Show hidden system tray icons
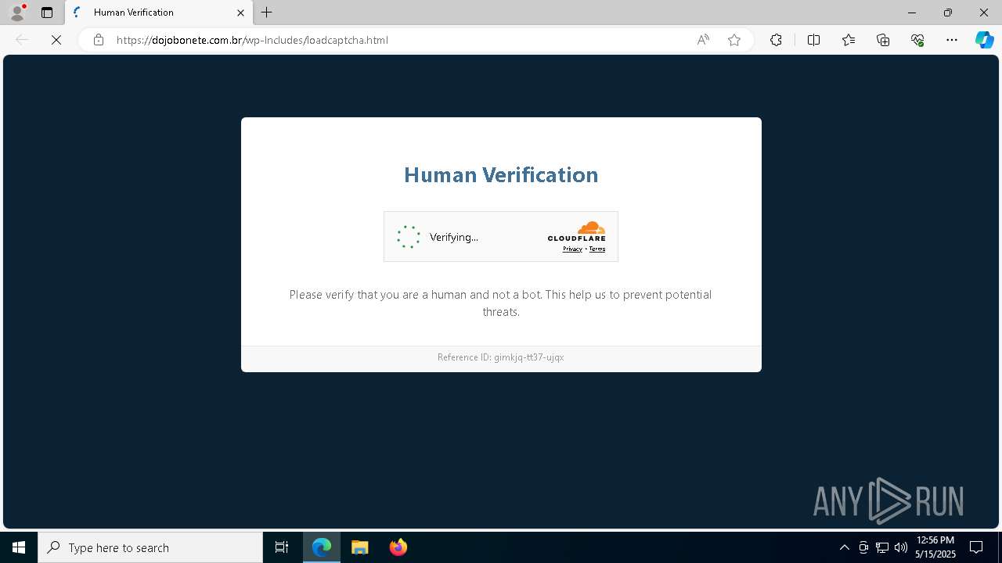 844,547
